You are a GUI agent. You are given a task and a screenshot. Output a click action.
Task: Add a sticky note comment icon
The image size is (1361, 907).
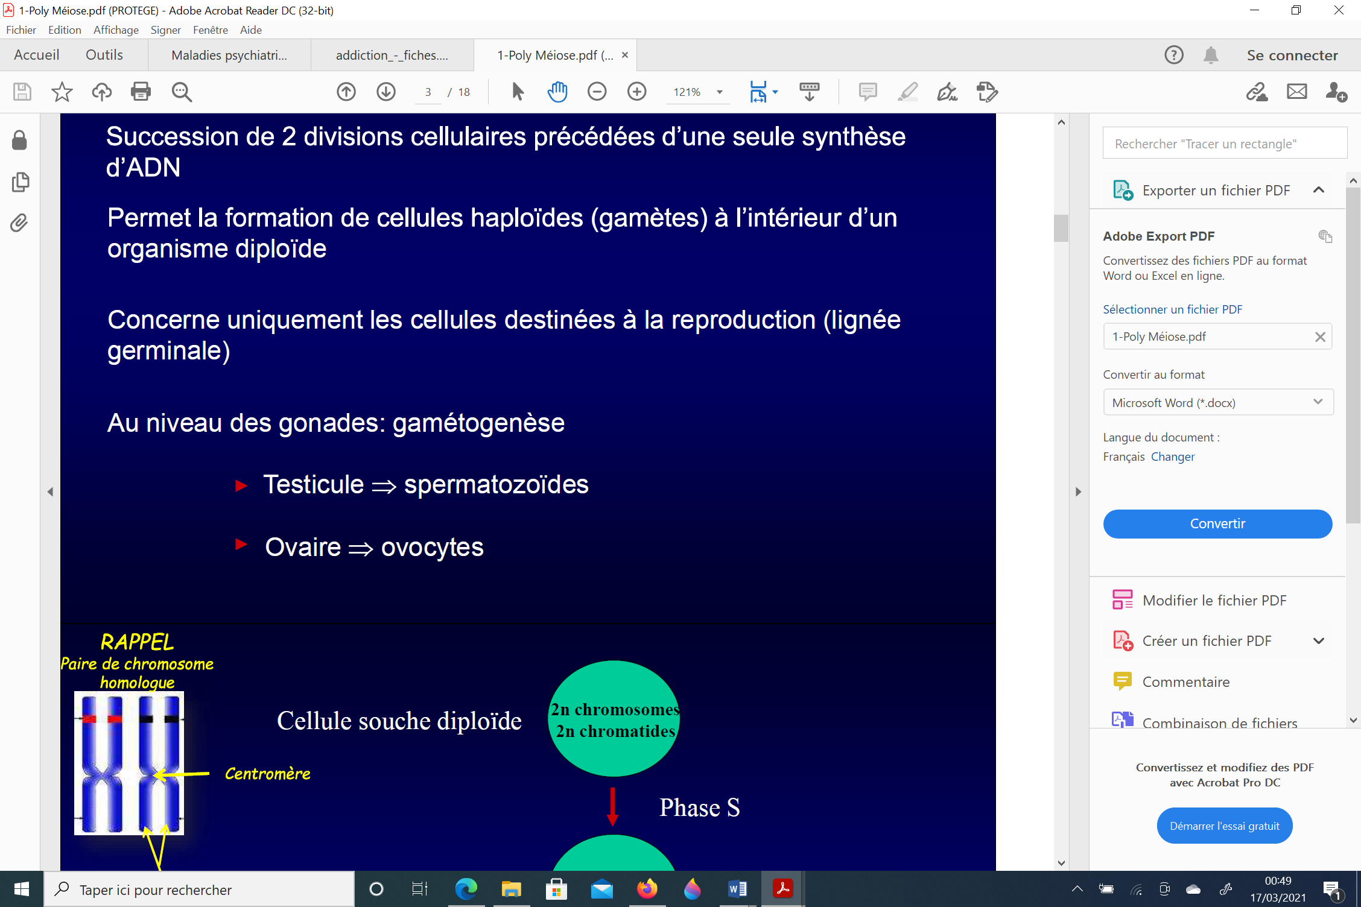click(868, 92)
